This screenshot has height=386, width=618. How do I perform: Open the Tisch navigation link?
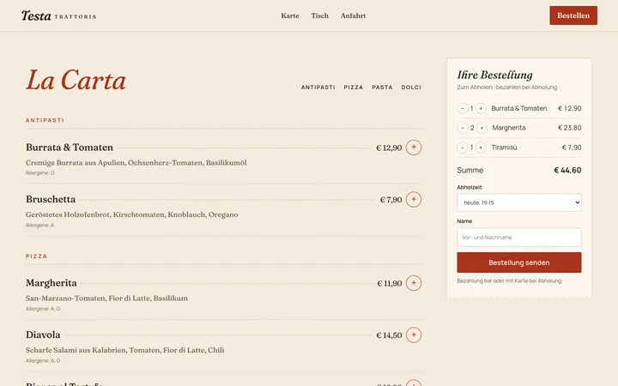pos(319,15)
